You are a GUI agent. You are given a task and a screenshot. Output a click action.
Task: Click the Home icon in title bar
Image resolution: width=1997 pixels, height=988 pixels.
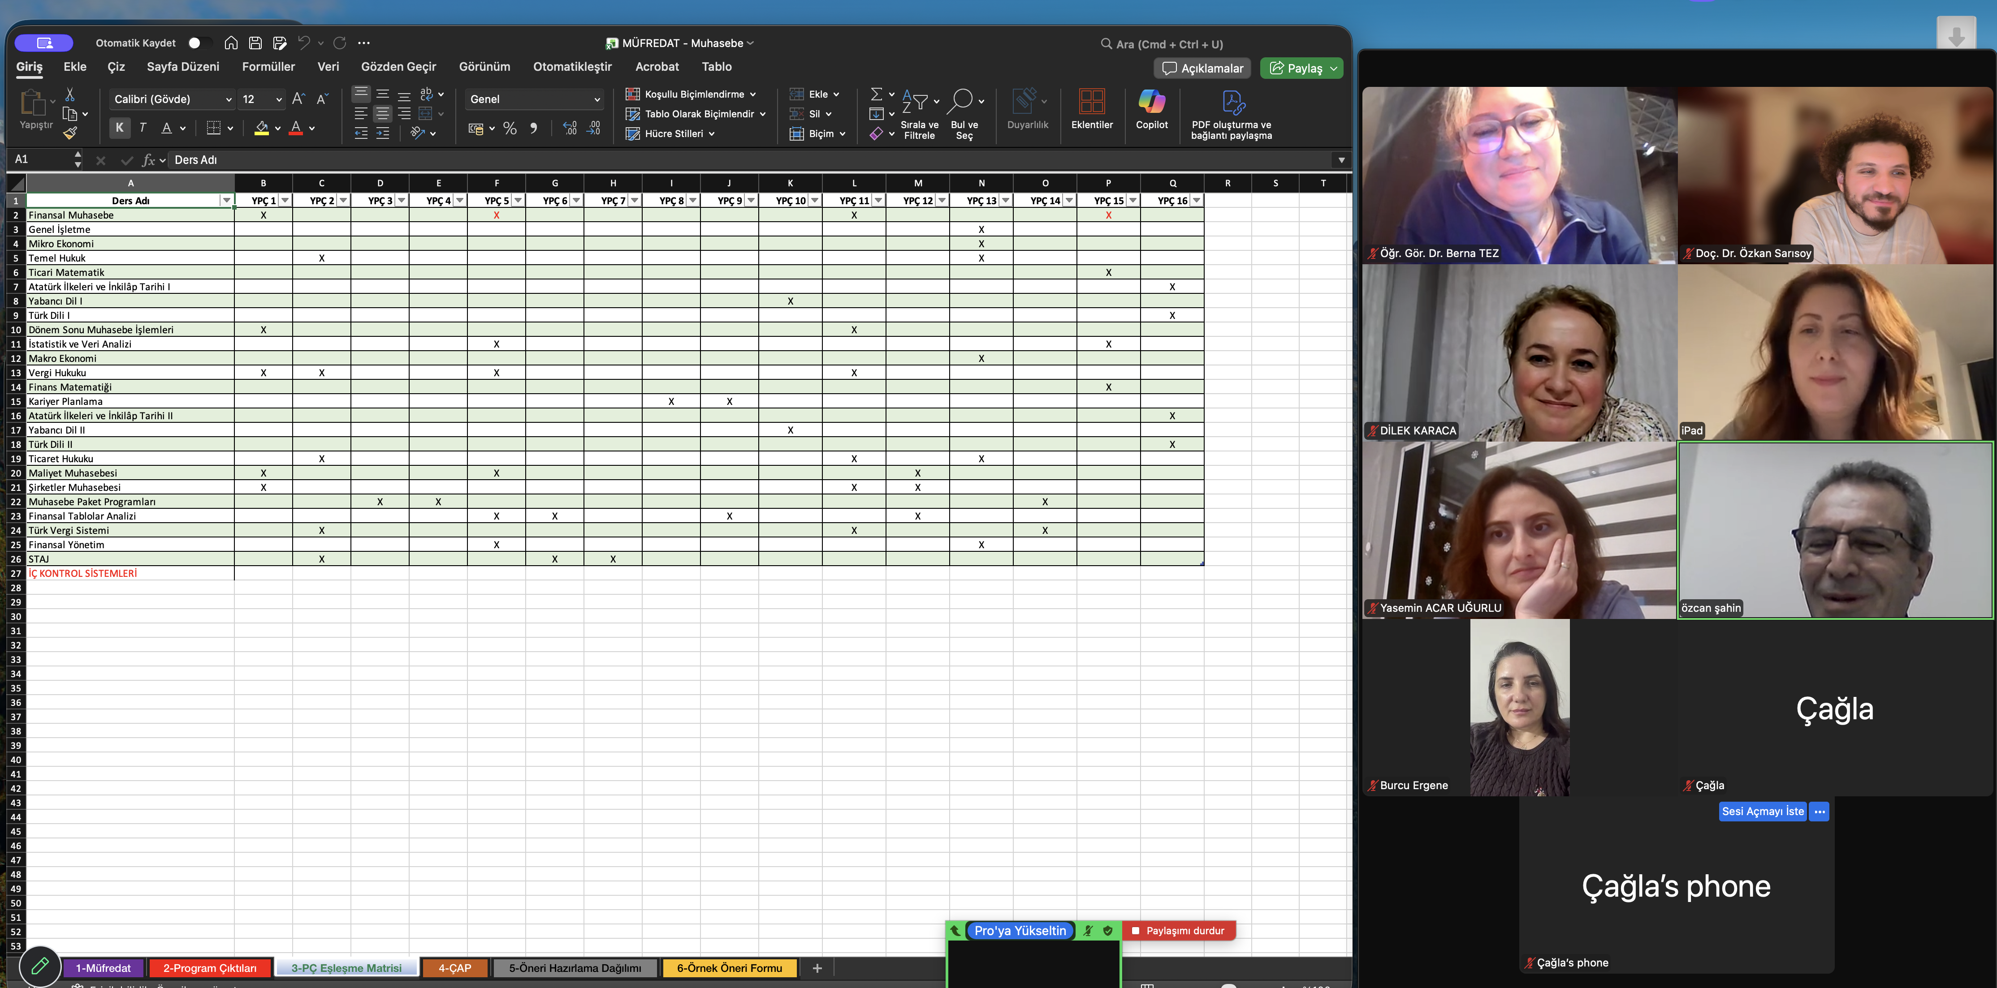(231, 43)
